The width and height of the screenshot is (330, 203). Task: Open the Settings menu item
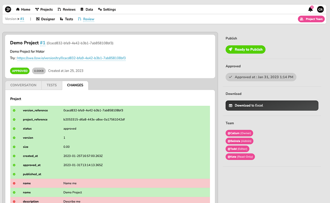click(x=107, y=9)
